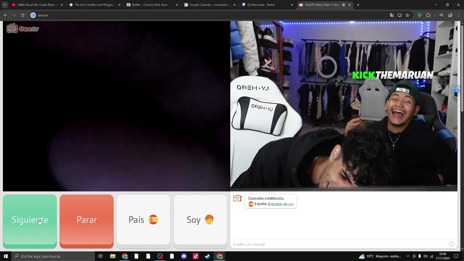Click the green Siguiente button

point(30,221)
